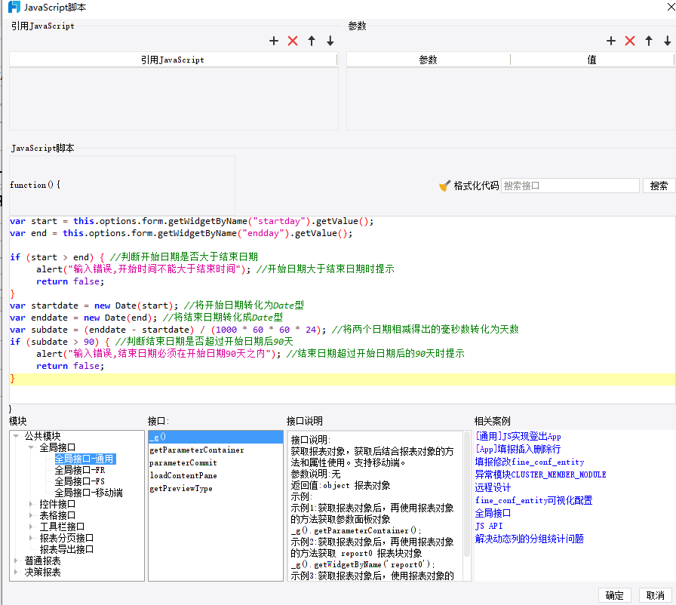Select the 表格接口 module label
This screenshot has height=605, width=676.
tap(57, 515)
